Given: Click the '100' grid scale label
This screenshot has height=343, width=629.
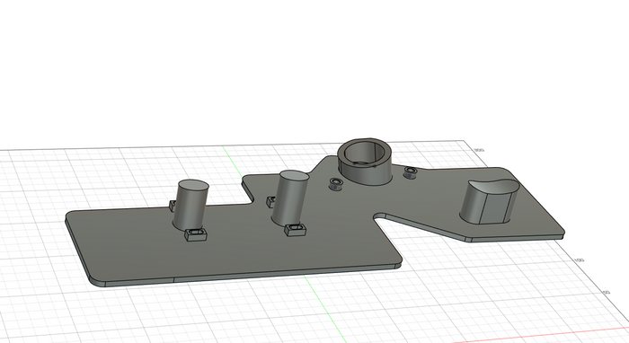Looking at the screenshot, I should coord(579,260).
